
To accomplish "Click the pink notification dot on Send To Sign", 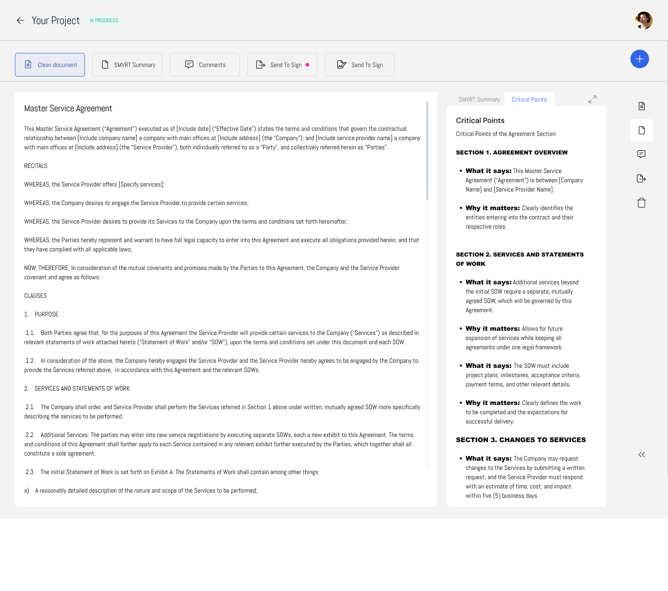I will (x=307, y=65).
